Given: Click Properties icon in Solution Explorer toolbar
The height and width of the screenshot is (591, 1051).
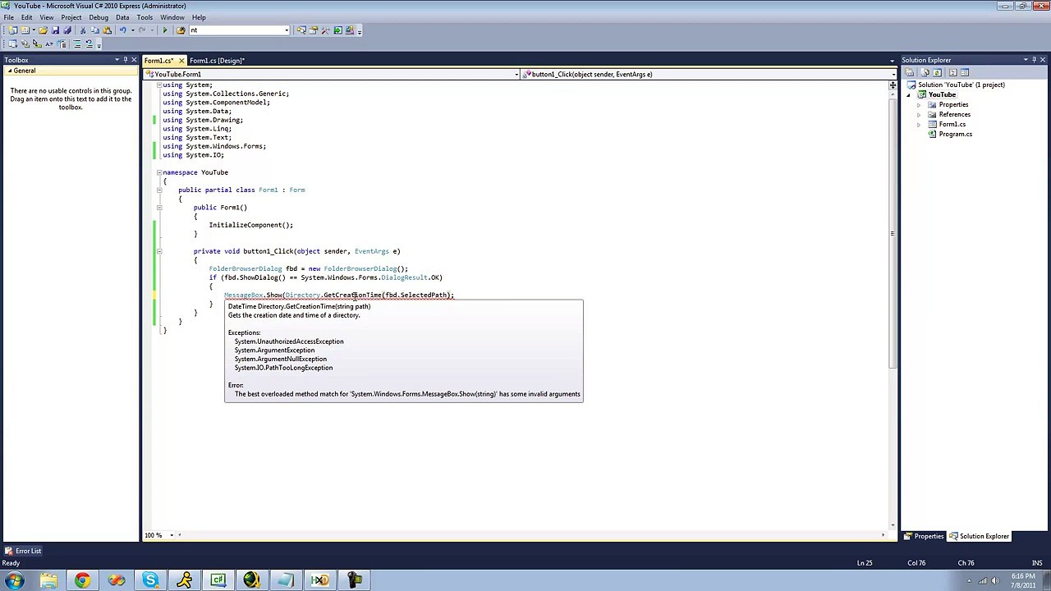Looking at the screenshot, I should [x=909, y=72].
